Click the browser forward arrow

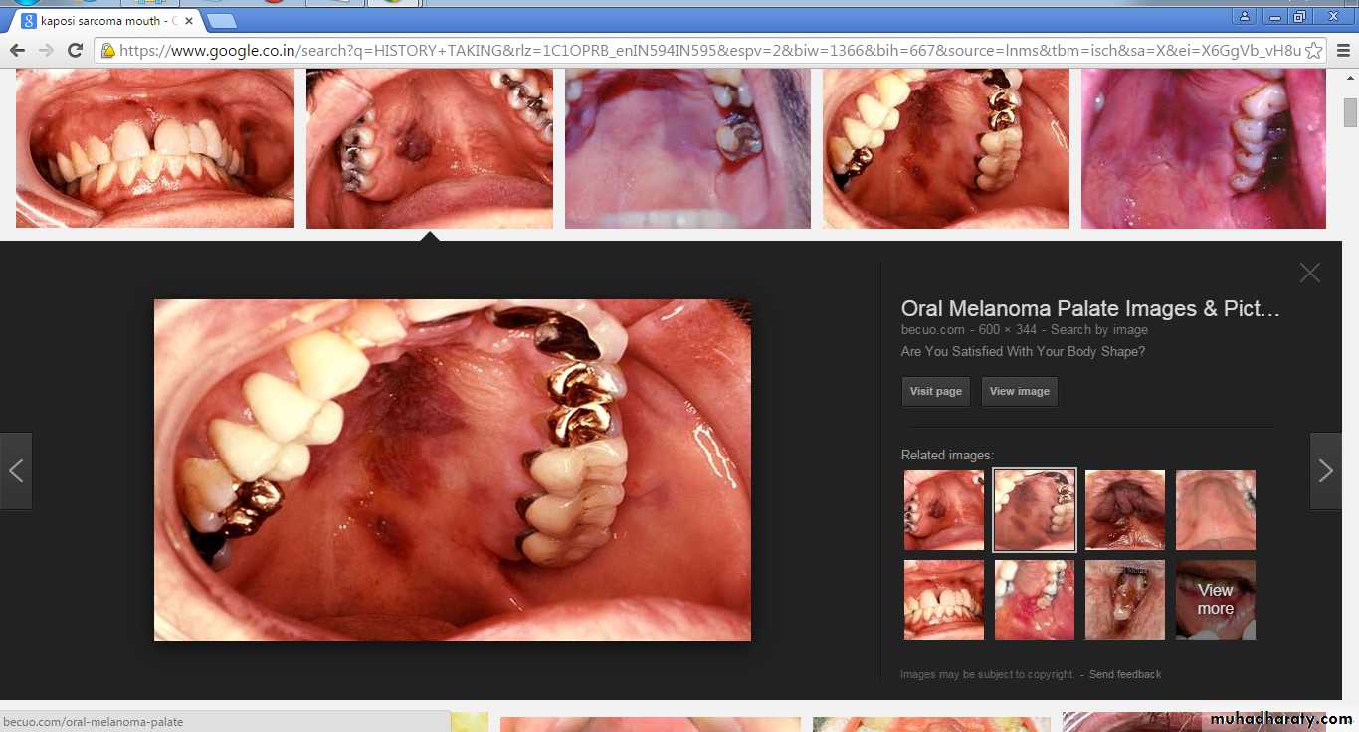point(46,50)
